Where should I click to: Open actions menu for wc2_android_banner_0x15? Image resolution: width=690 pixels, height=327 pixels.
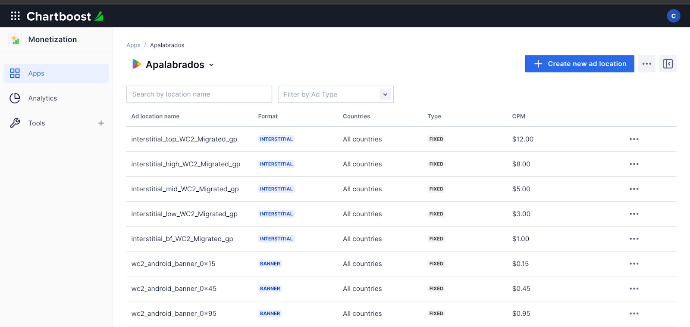point(634,264)
